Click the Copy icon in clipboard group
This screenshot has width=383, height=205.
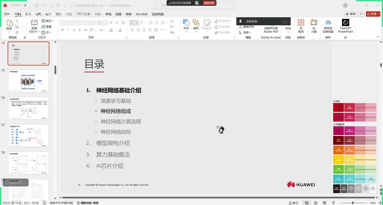tap(17, 27)
